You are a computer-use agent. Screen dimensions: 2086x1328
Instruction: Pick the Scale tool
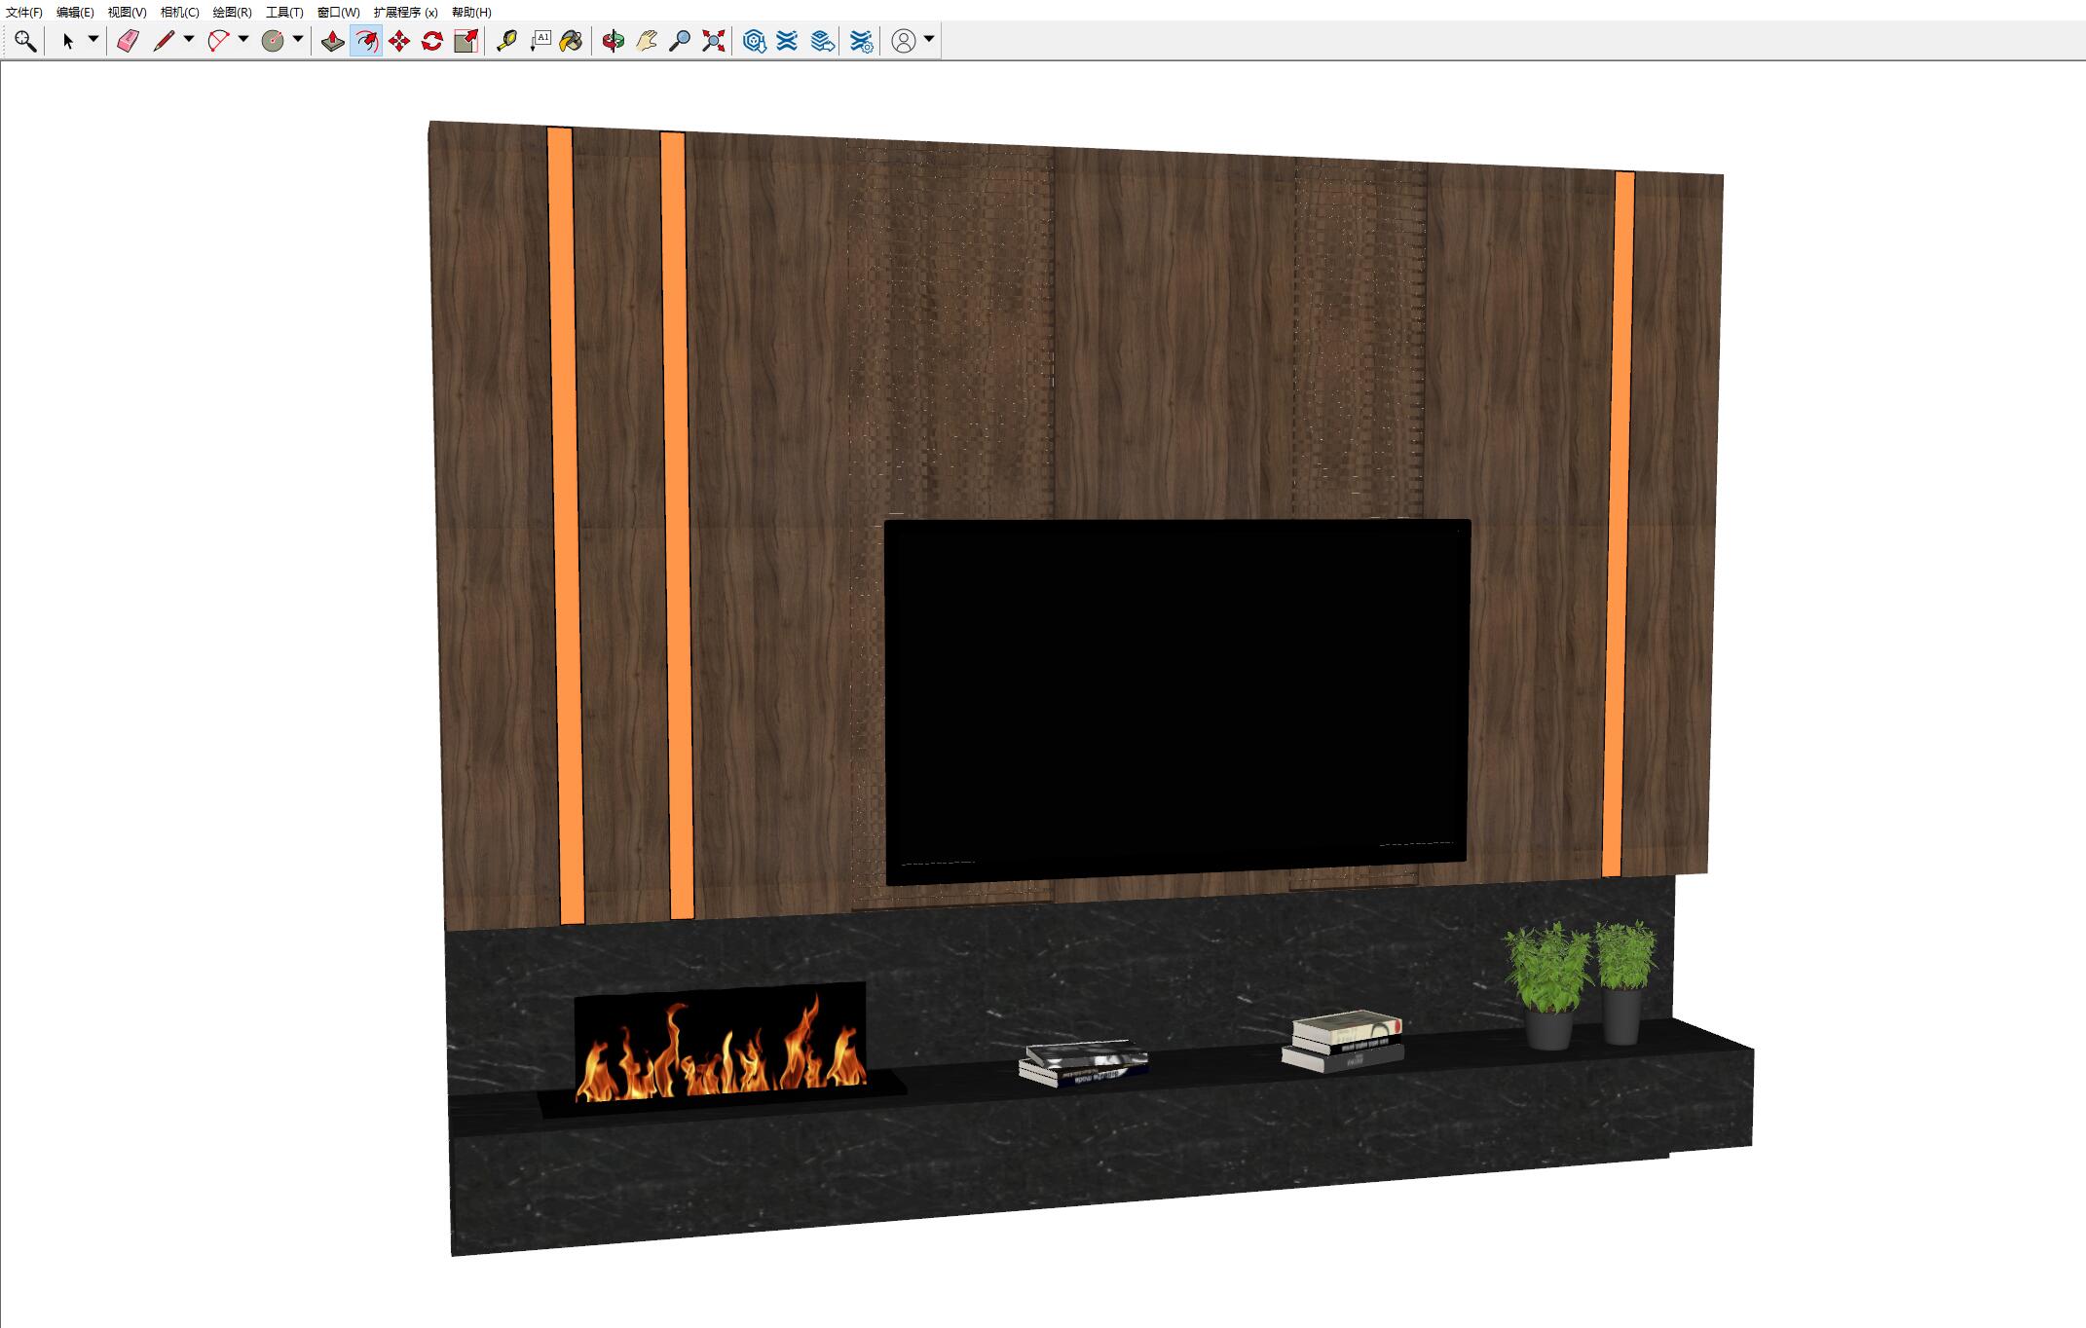point(466,41)
